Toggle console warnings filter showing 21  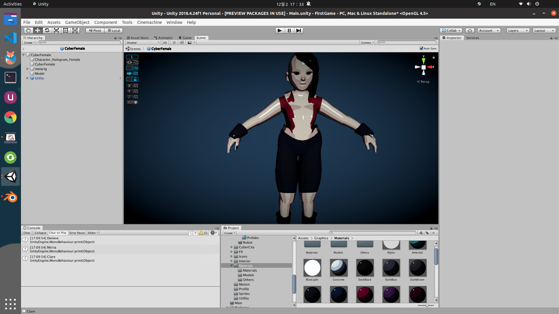tap(204, 233)
